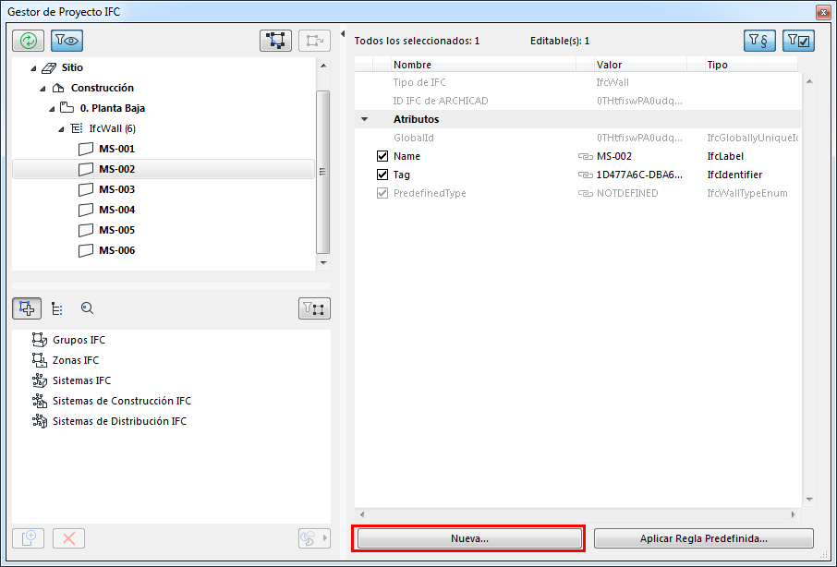Click the link icon beside NOTDEFINED
The image size is (837, 567).
click(586, 193)
